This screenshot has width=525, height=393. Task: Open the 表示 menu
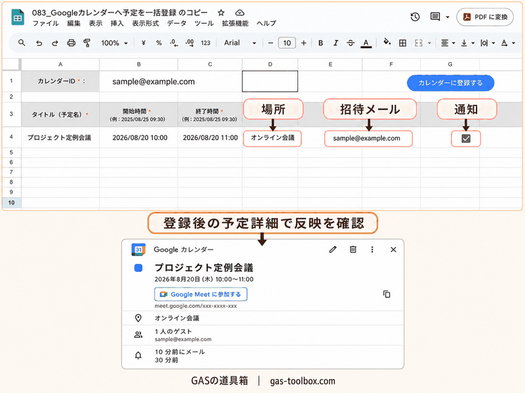95,24
